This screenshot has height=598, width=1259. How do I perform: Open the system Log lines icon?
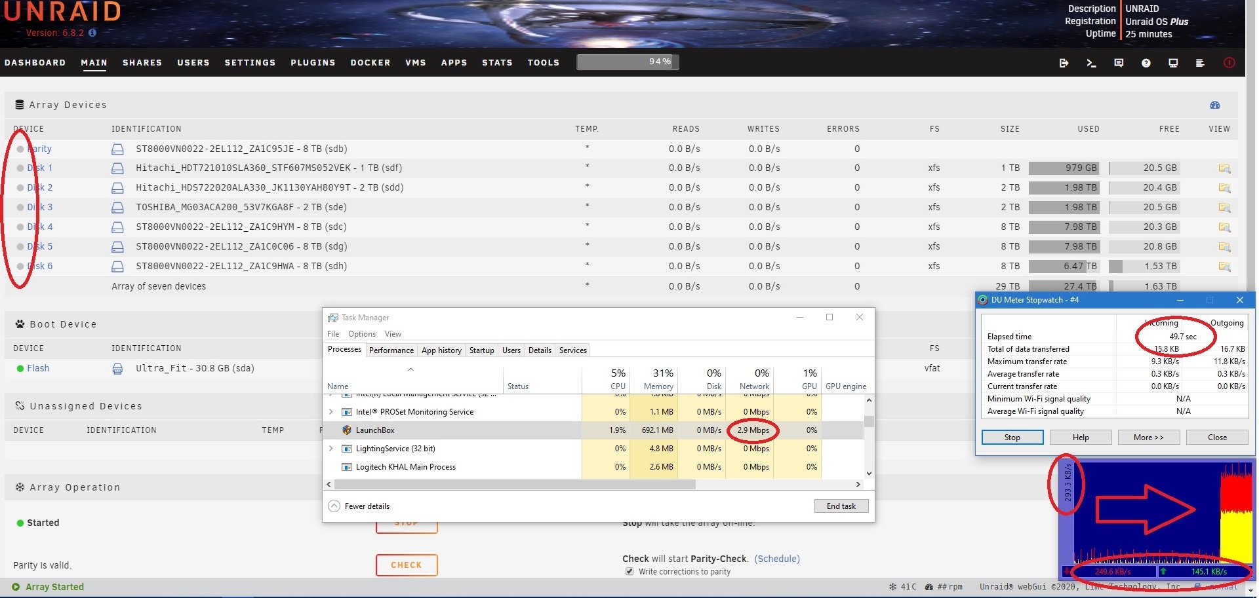point(1200,63)
